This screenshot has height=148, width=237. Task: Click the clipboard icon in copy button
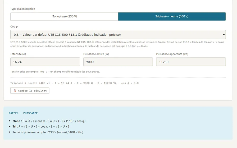(15, 91)
